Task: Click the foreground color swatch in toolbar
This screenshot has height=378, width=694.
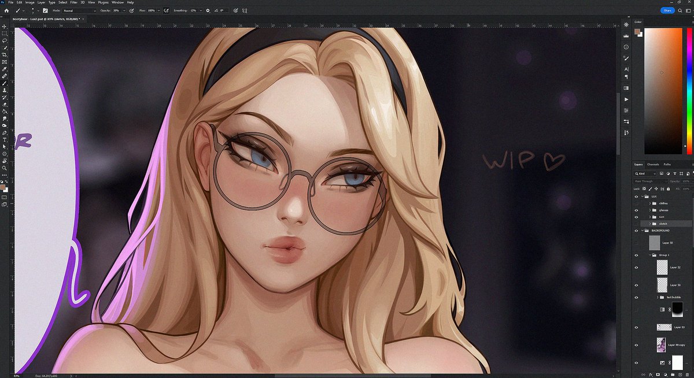Action: [x=3, y=187]
